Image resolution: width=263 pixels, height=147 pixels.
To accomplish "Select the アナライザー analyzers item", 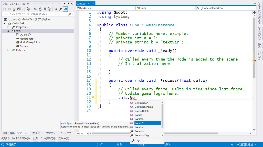I will pyautogui.click(x=26, y=35).
